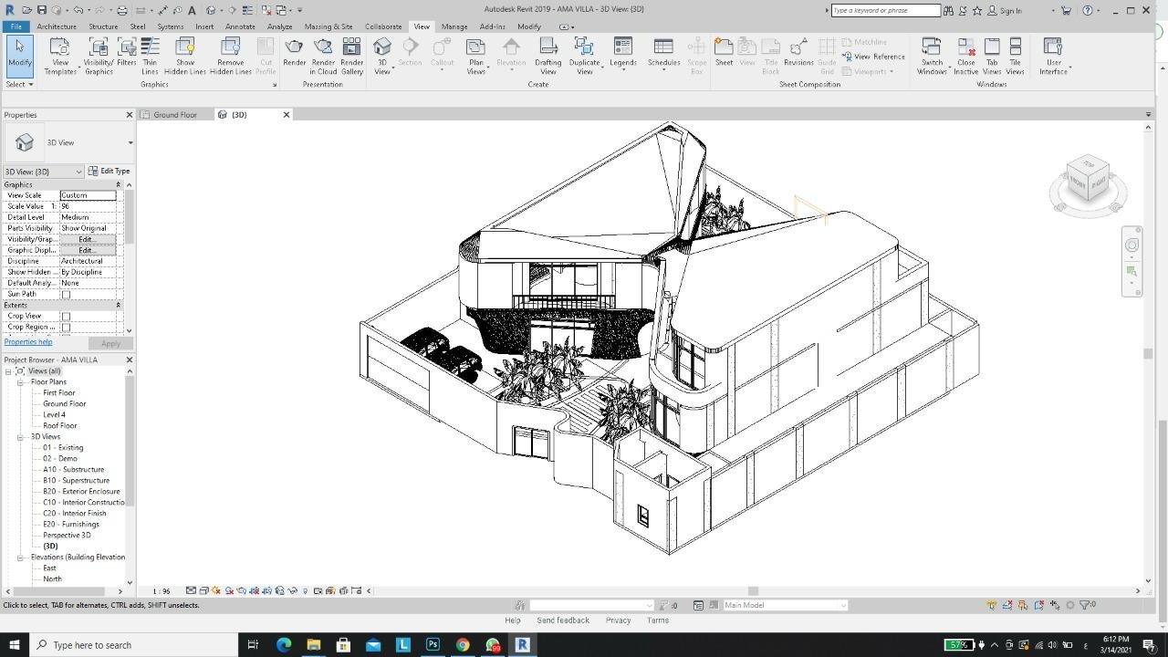Open the 3D View: {3D} instance dropdown

[44, 172]
